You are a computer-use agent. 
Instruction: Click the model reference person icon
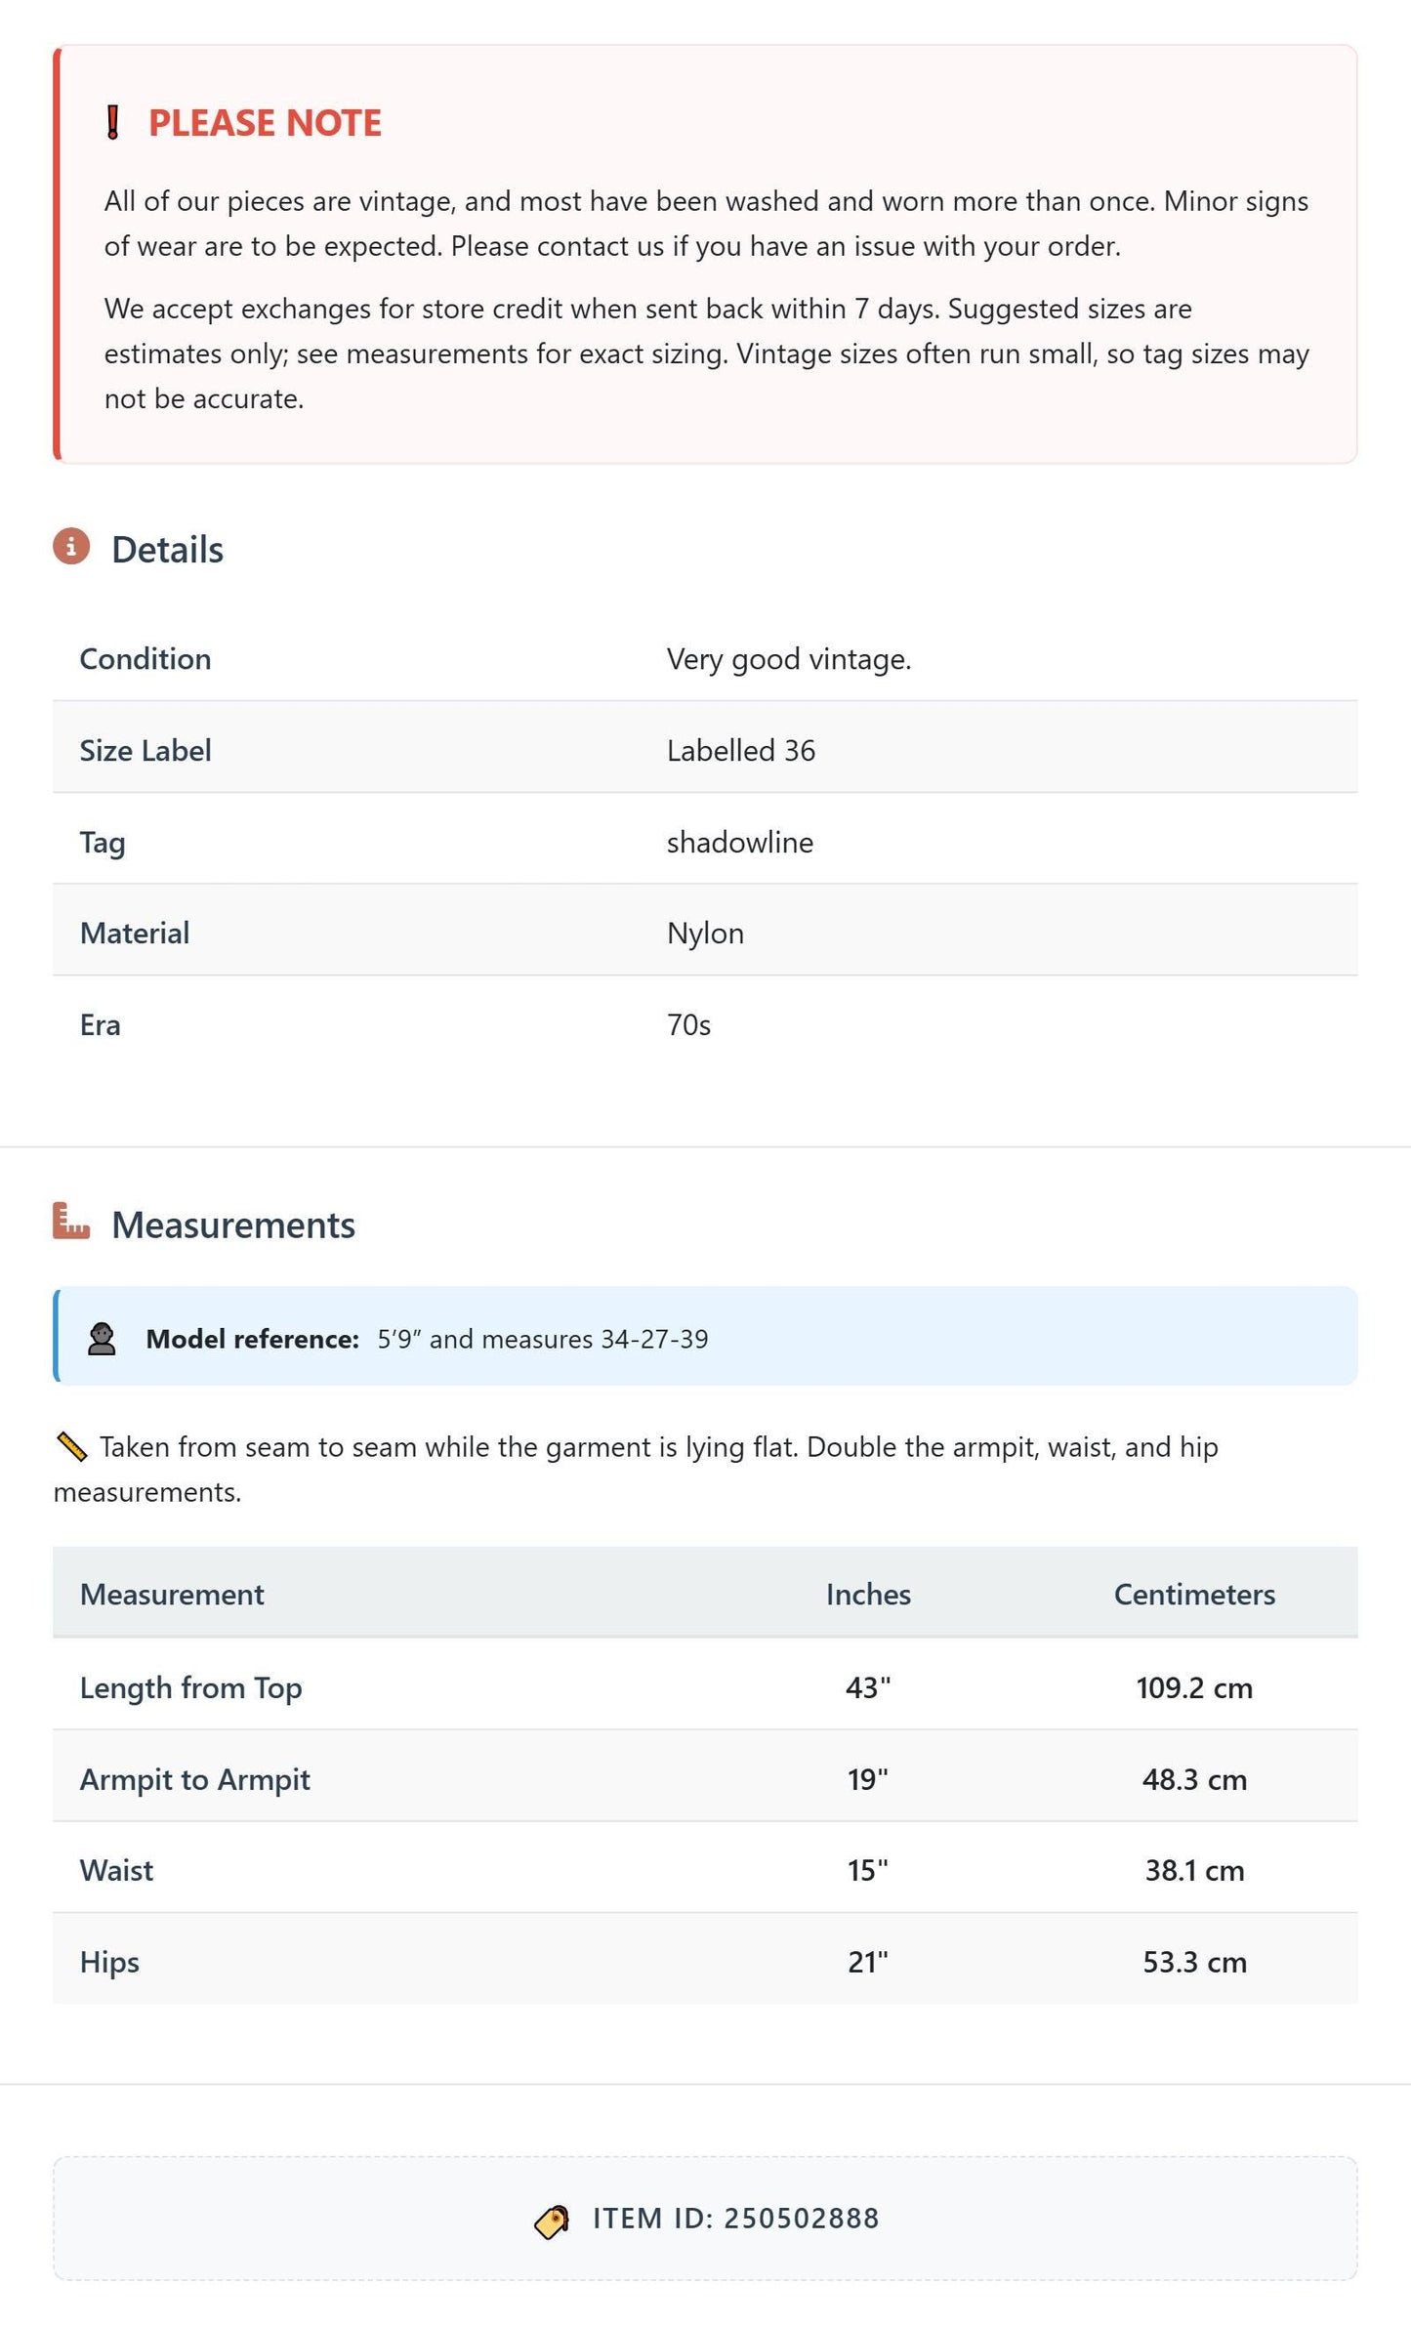(102, 1339)
